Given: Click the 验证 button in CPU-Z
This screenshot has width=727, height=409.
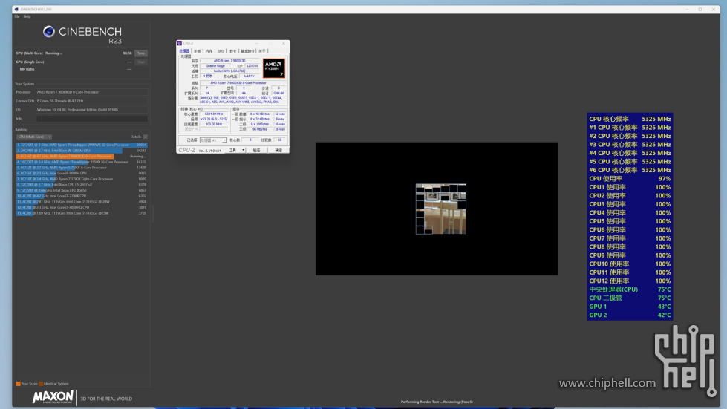Looking at the screenshot, I should [x=256, y=150].
